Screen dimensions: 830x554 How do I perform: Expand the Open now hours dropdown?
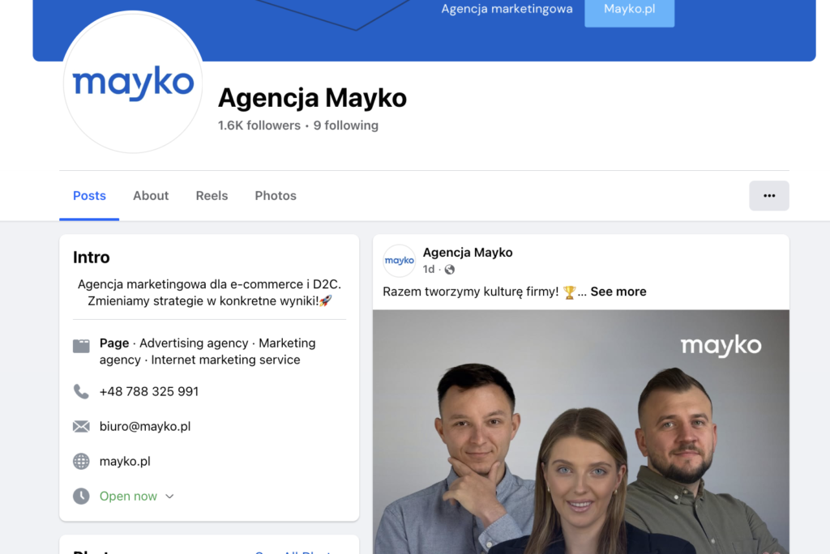click(x=169, y=496)
